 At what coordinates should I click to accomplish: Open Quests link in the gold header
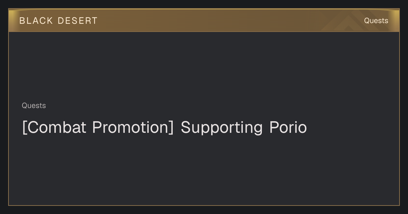376,21
